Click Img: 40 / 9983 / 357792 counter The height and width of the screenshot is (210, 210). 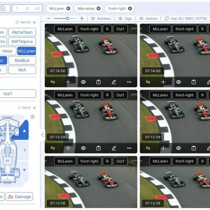coord(189,19)
